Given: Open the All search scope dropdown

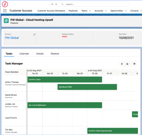Looking at the screenshot, I should pyautogui.click(x=54, y=4).
